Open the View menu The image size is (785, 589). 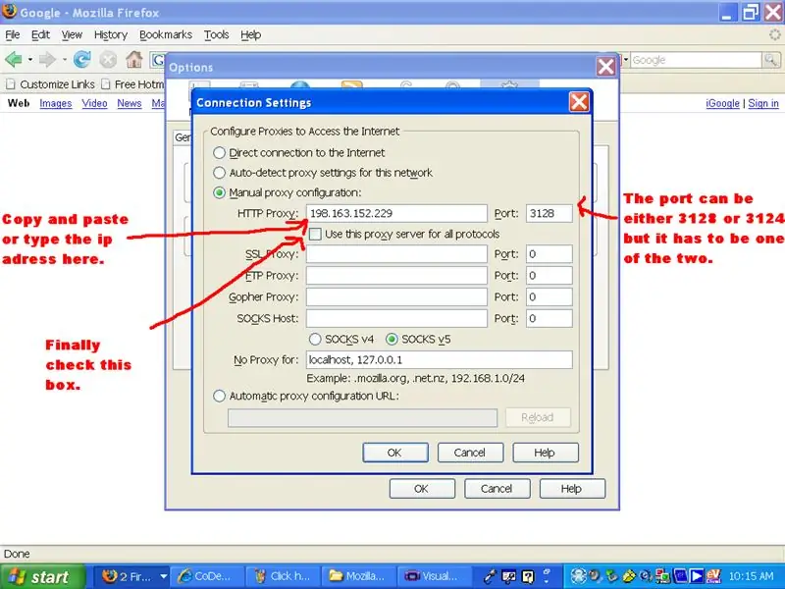click(72, 34)
